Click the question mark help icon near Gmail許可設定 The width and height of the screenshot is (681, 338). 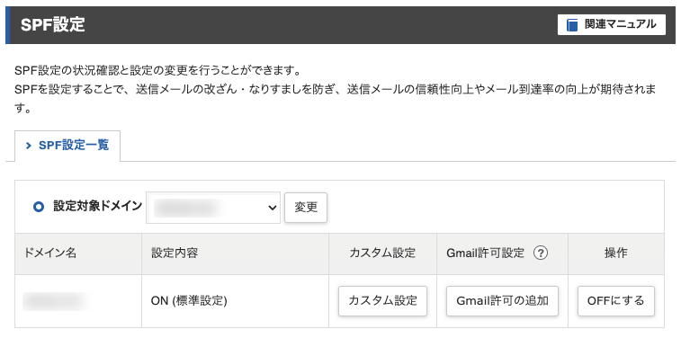coord(541,253)
